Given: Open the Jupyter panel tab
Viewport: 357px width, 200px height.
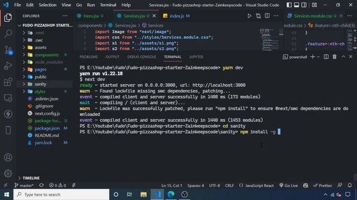Looking at the screenshot, I should (196, 57).
